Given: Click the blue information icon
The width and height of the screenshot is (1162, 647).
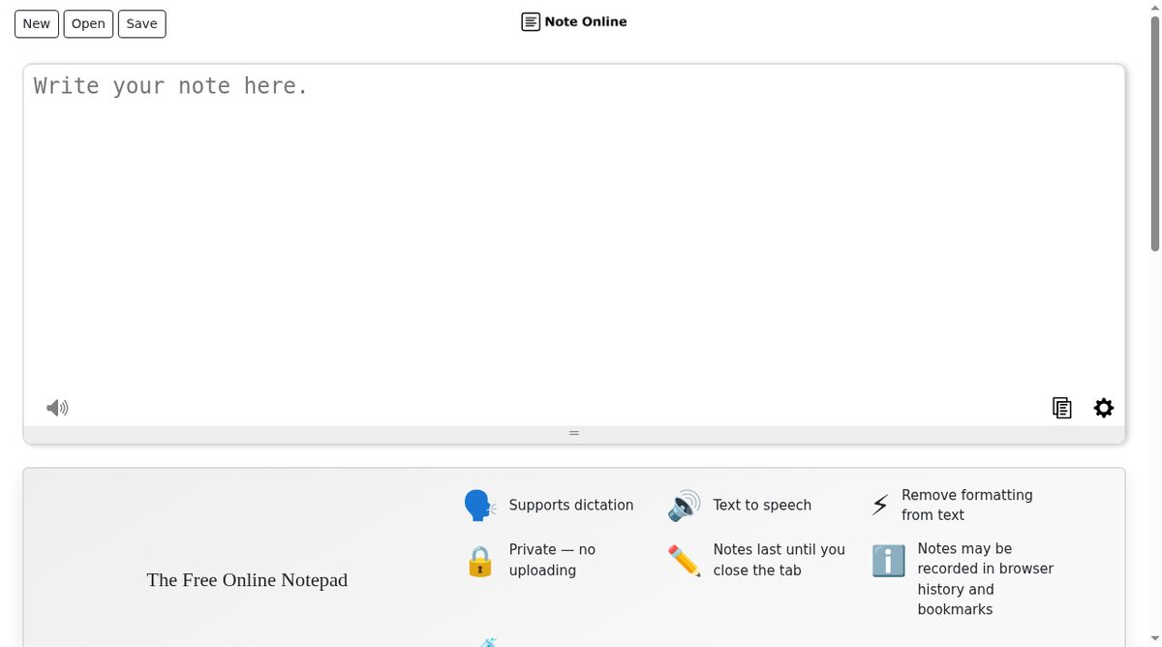Looking at the screenshot, I should pos(888,560).
